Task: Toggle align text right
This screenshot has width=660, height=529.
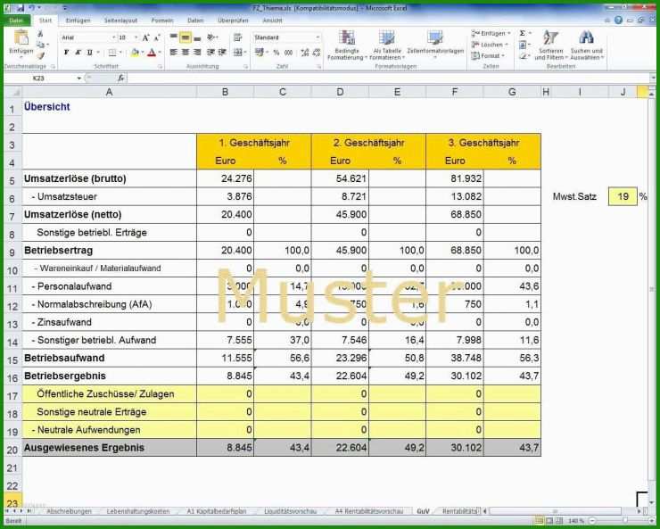Action: [197, 52]
